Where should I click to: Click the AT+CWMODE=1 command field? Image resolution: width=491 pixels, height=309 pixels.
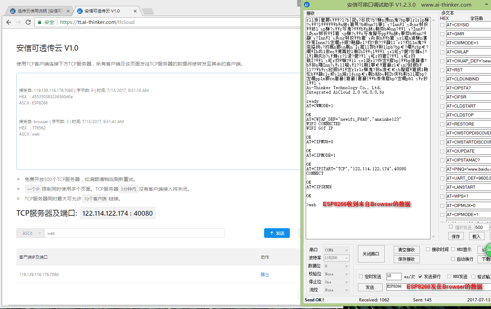click(x=468, y=43)
